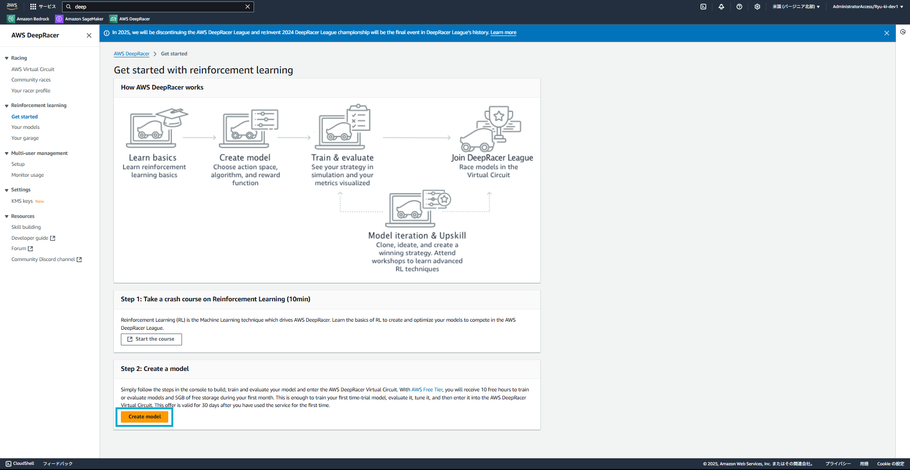
Task: Click external link icon beside Developer guide
Action: coord(53,238)
